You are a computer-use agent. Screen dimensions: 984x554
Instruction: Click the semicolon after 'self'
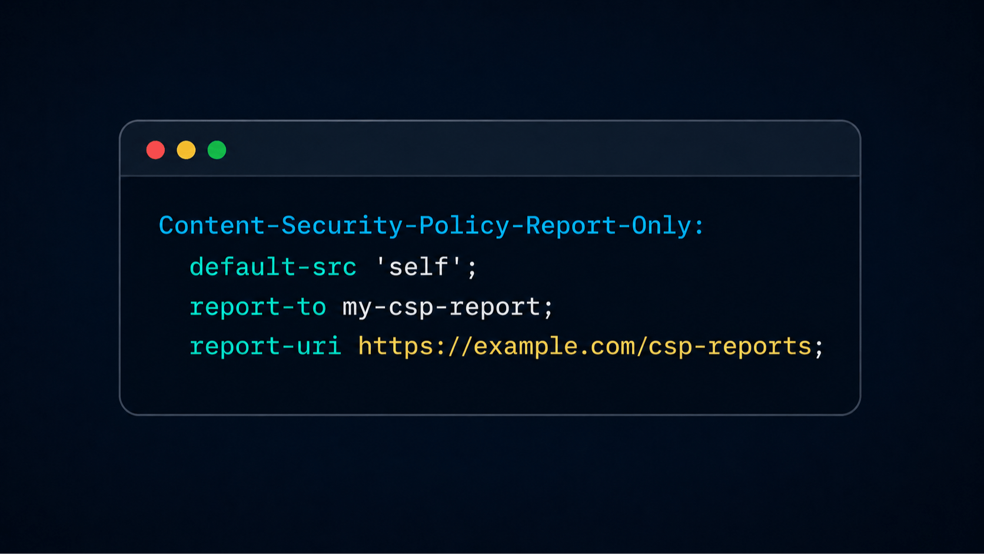(472, 269)
